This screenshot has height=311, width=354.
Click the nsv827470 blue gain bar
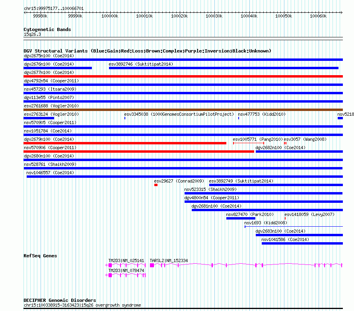241,218
